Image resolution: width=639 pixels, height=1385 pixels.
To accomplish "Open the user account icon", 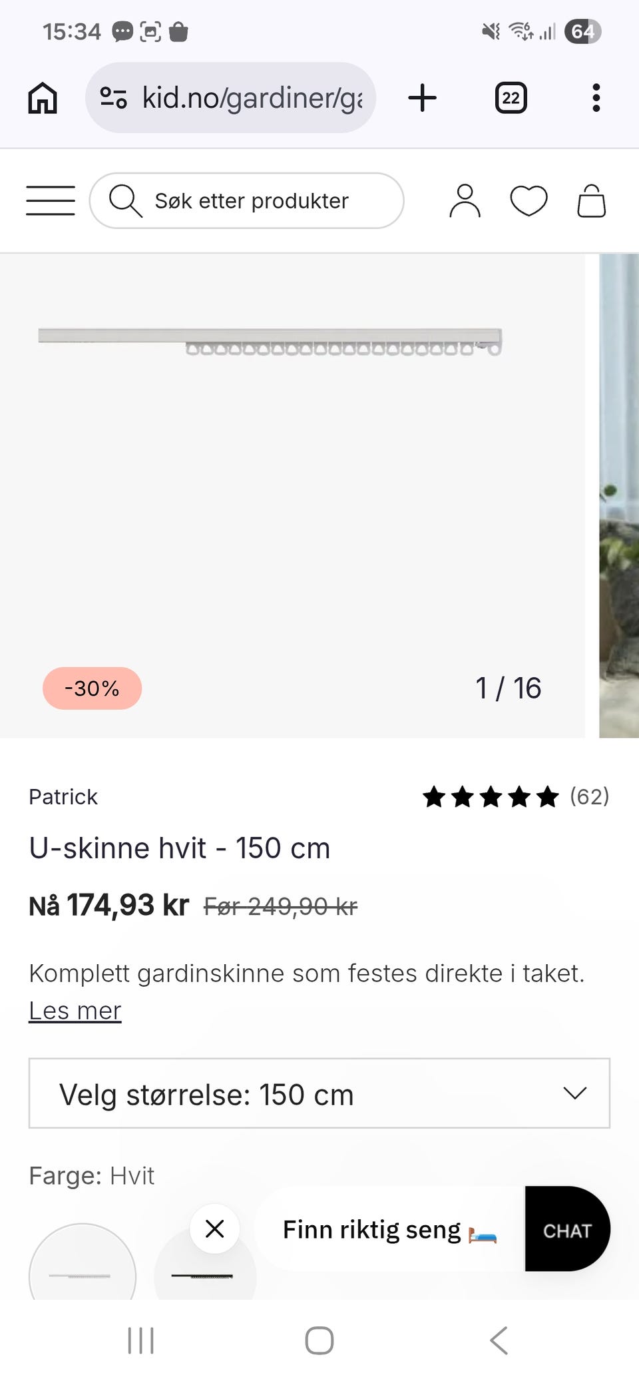I will pos(465,200).
